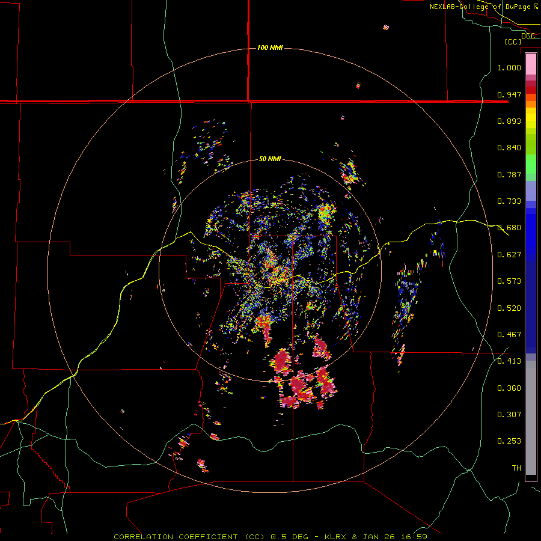Screen dimensions: 541x541
Task: Select the 0.413 legend value
Action: 509,361
